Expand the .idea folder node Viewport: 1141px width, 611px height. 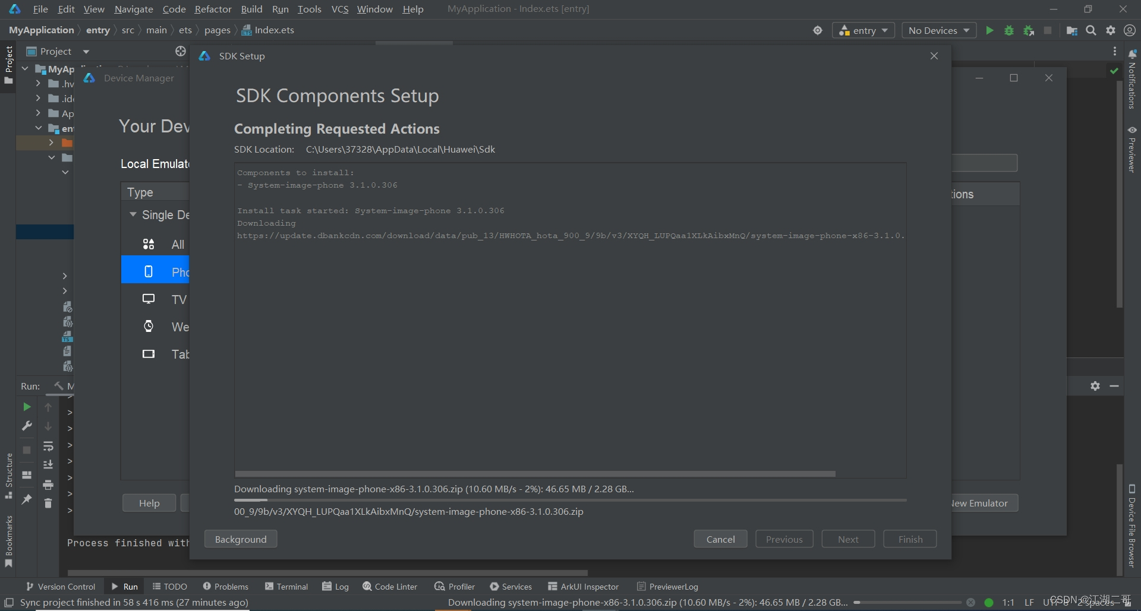38,98
